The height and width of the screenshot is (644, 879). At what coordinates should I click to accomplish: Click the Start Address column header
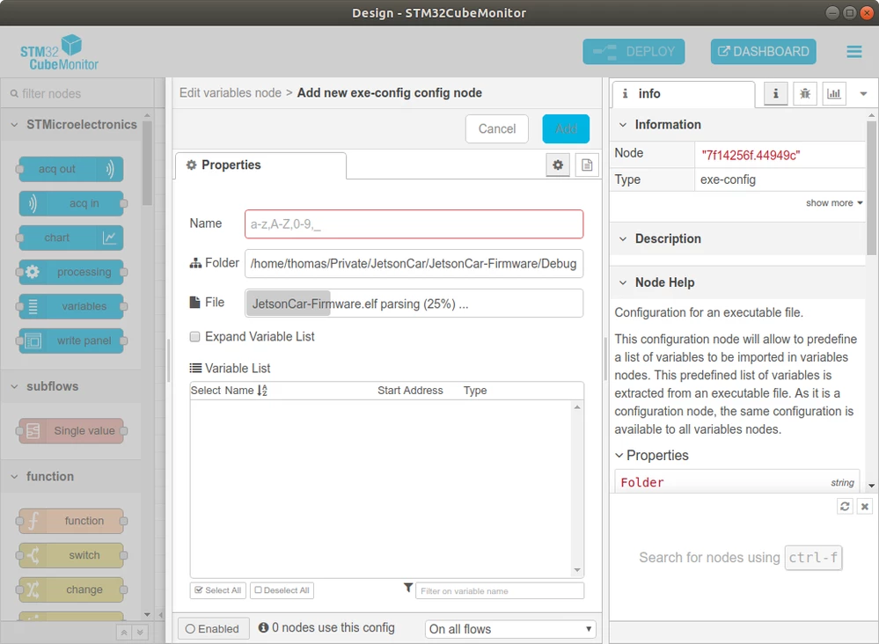(x=410, y=391)
